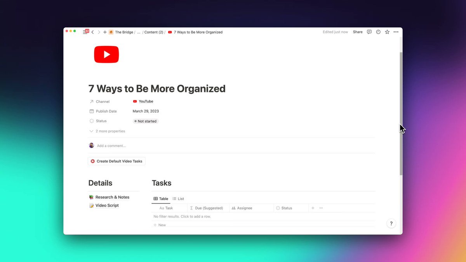This screenshot has width=466, height=262.
Task: Open the help question mark button
Action: (391, 224)
